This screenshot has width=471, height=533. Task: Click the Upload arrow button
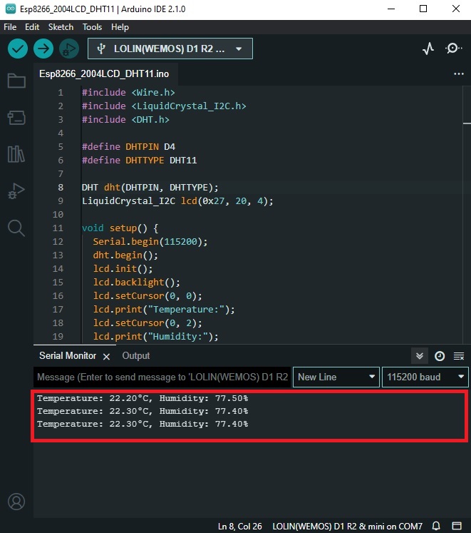[43, 49]
